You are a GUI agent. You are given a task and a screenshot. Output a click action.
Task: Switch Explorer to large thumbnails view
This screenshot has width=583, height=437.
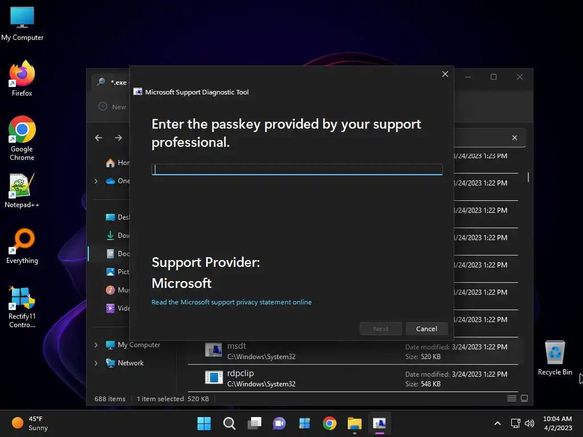coord(524,398)
